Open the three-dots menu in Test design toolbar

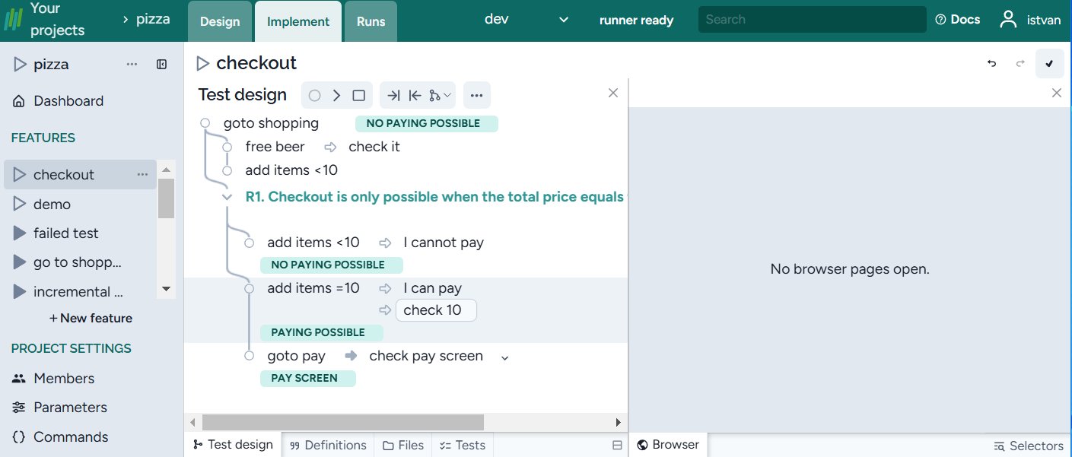coord(477,96)
